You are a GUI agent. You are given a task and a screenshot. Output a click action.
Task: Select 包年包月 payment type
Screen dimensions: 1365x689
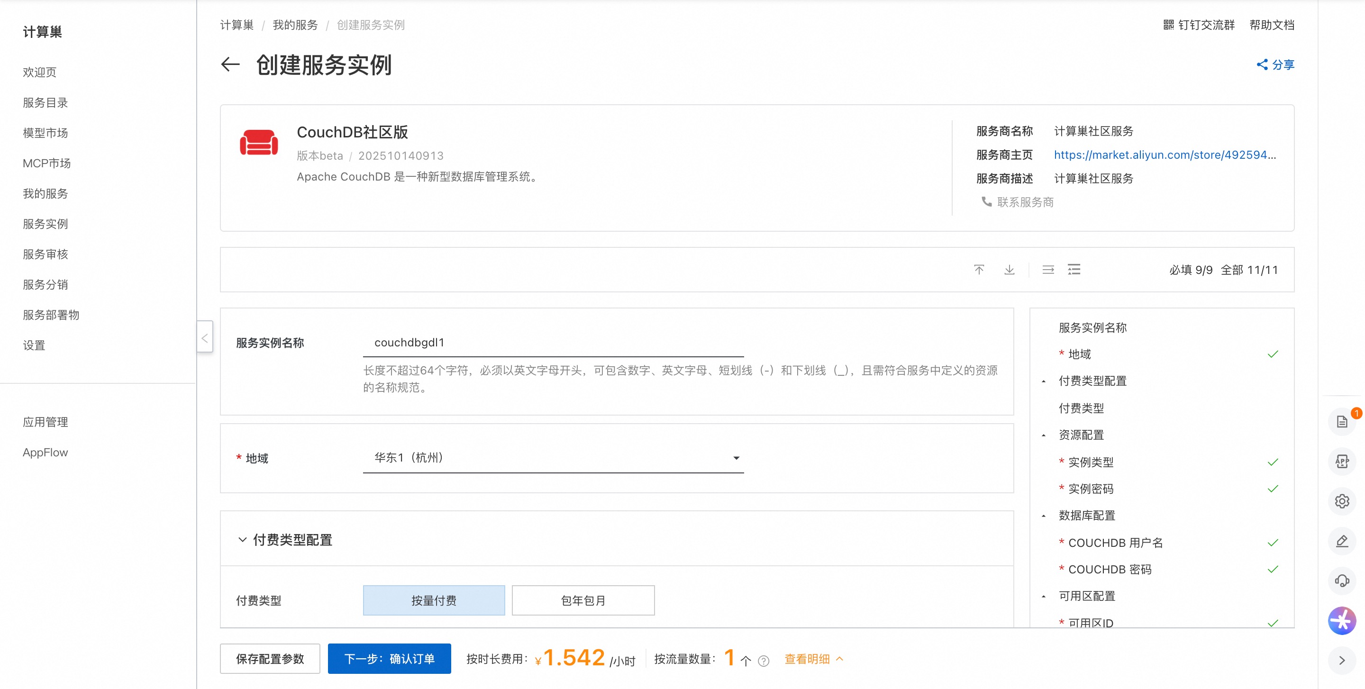tap(583, 600)
